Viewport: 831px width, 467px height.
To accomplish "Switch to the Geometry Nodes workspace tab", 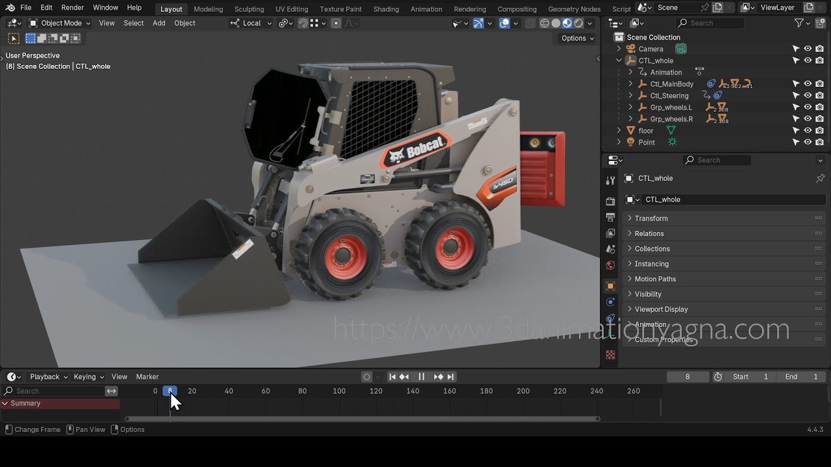I will [x=574, y=9].
